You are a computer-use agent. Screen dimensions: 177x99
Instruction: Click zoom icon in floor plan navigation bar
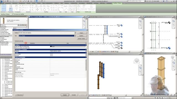pos(84,25)
